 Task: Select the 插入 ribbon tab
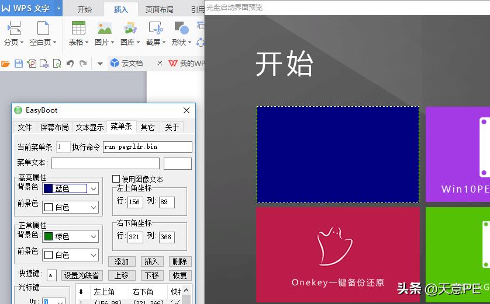click(121, 9)
